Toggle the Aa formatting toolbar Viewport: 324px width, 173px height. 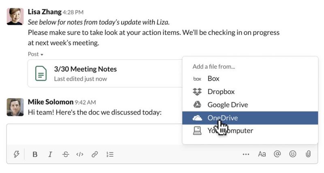click(x=262, y=154)
